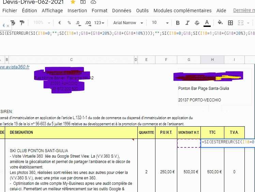Click in the formula bar text
The image size is (255, 192).
[x=127, y=33]
